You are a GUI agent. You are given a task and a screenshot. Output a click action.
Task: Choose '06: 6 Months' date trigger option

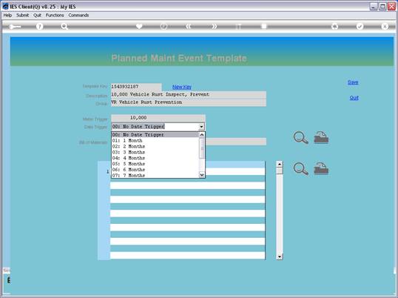[x=129, y=170]
